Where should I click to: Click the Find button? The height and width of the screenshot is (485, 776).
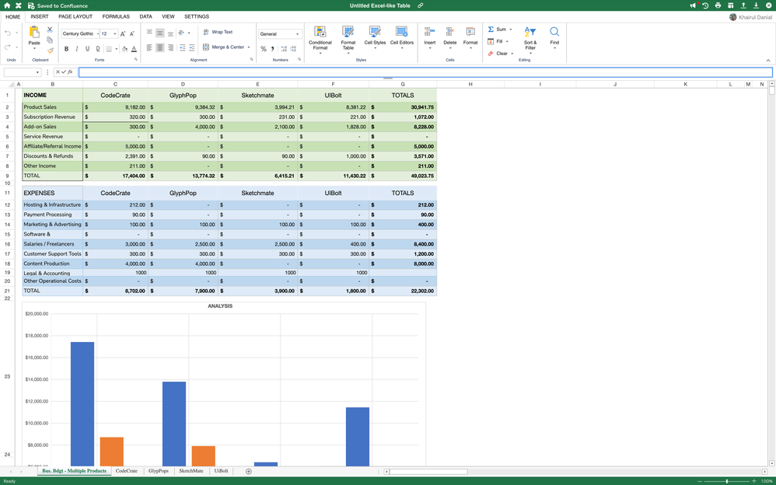tap(554, 37)
